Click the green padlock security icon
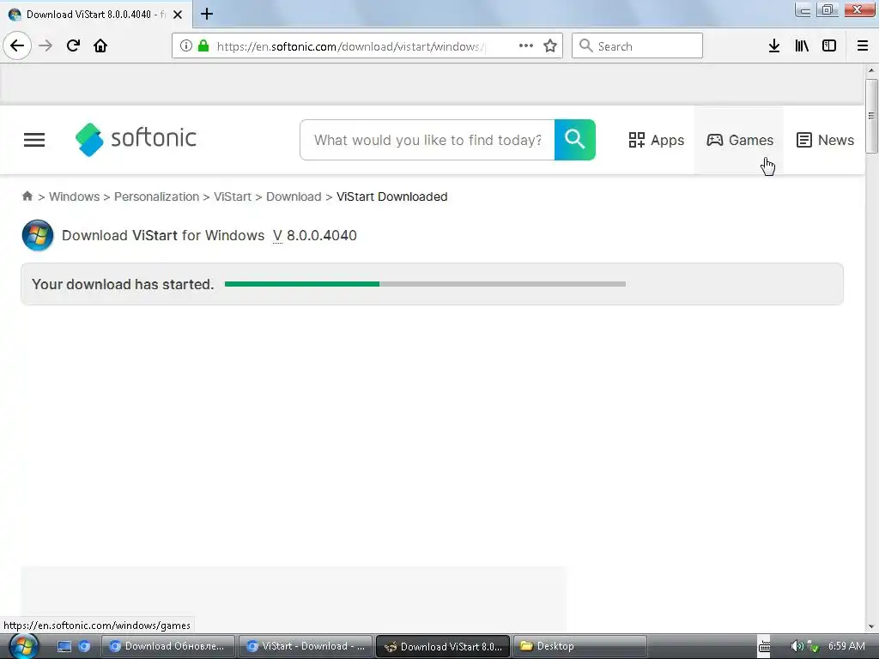The width and height of the screenshot is (879, 659). [203, 46]
